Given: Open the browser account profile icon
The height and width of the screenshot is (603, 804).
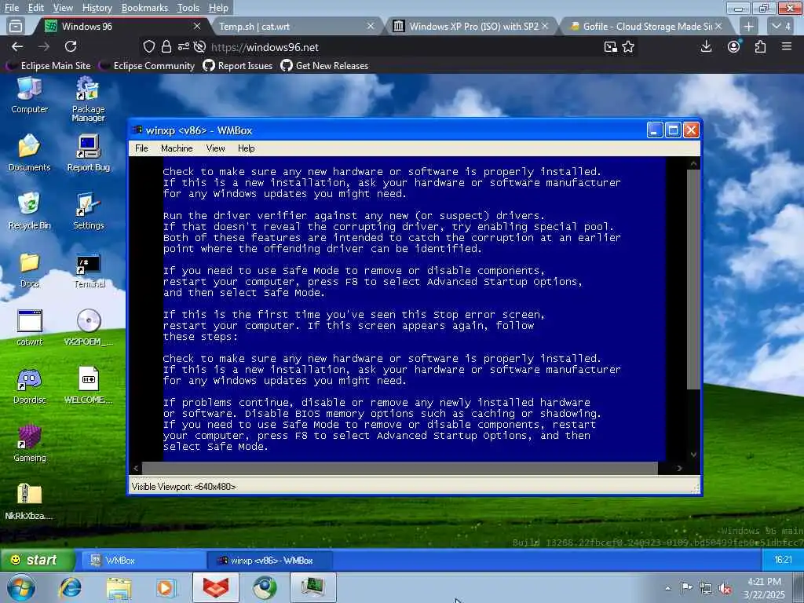Looking at the screenshot, I should tap(734, 46).
